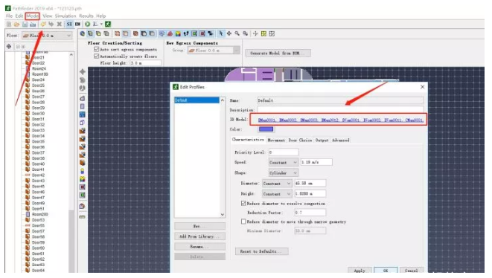Open the Results menu

(86, 16)
